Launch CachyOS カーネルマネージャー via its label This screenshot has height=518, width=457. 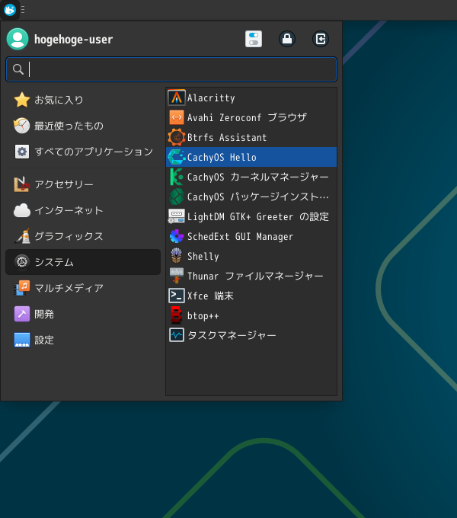click(258, 177)
